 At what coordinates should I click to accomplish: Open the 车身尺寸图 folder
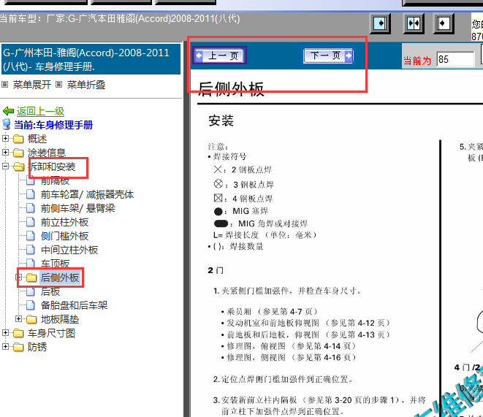click(51, 333)
